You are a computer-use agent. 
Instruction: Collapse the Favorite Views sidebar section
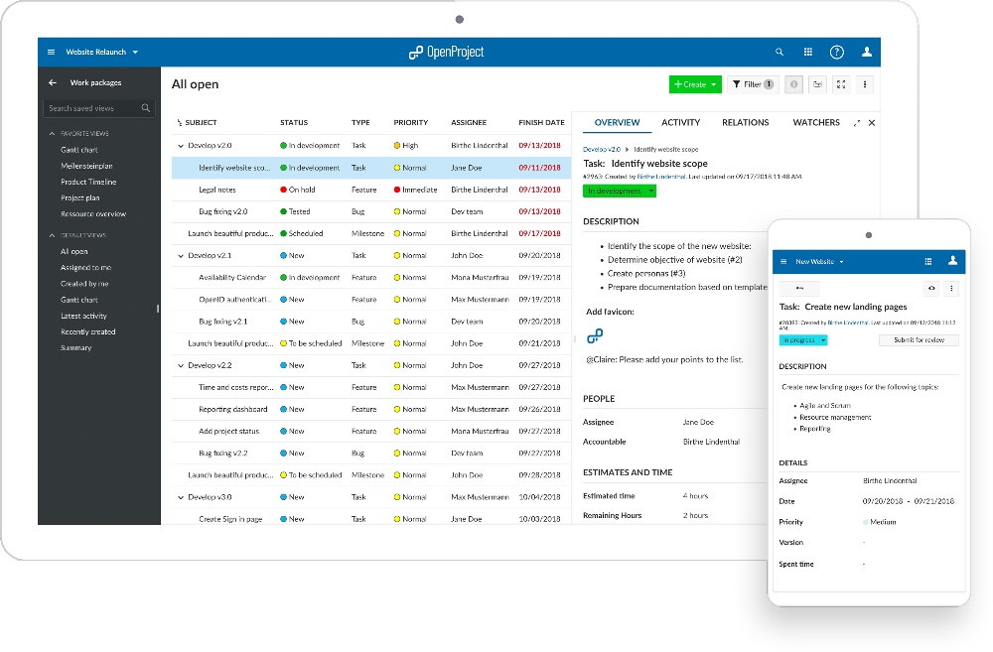coord(52,133)
